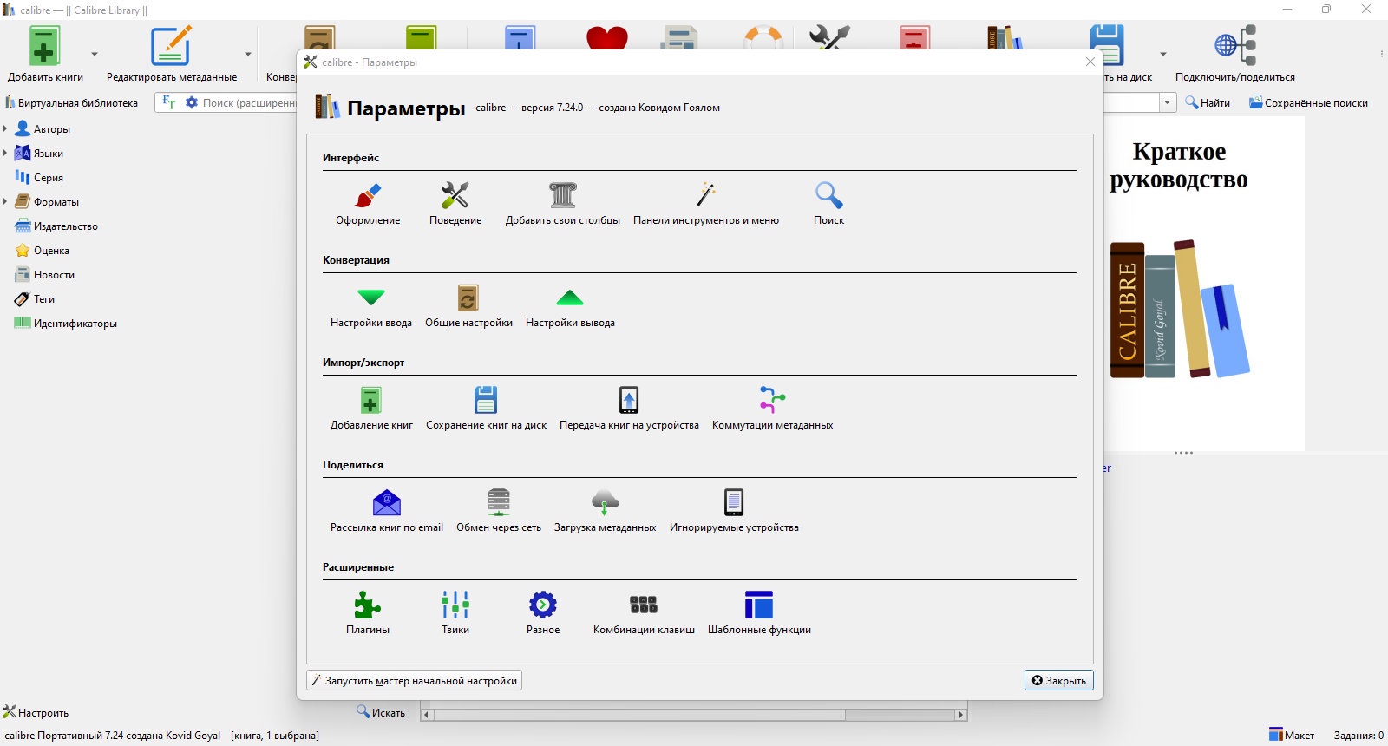
Task: Open Шаблонные функции settings
Action: 759,612
